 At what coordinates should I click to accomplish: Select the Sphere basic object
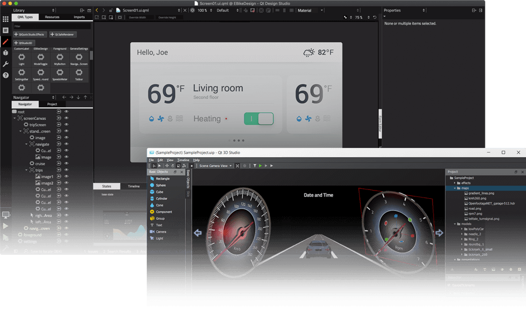point(160,185)
